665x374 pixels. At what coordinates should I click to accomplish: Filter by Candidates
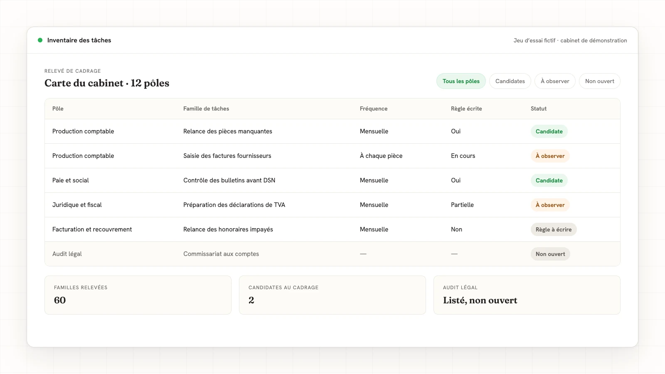[x=510, y=81]
